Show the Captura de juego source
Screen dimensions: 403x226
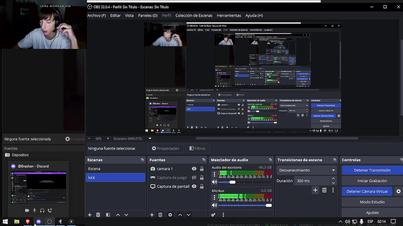click(x=194, y=177)
